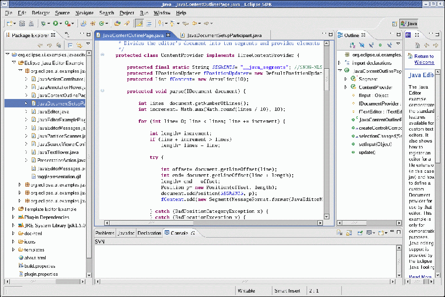
Task: Collapse the Eclipse Java Editor Example project
Action: [x=13, y=62]
